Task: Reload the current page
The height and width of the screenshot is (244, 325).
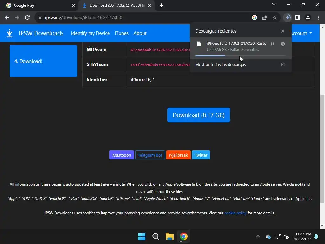Action: click(x=27, y=18)
